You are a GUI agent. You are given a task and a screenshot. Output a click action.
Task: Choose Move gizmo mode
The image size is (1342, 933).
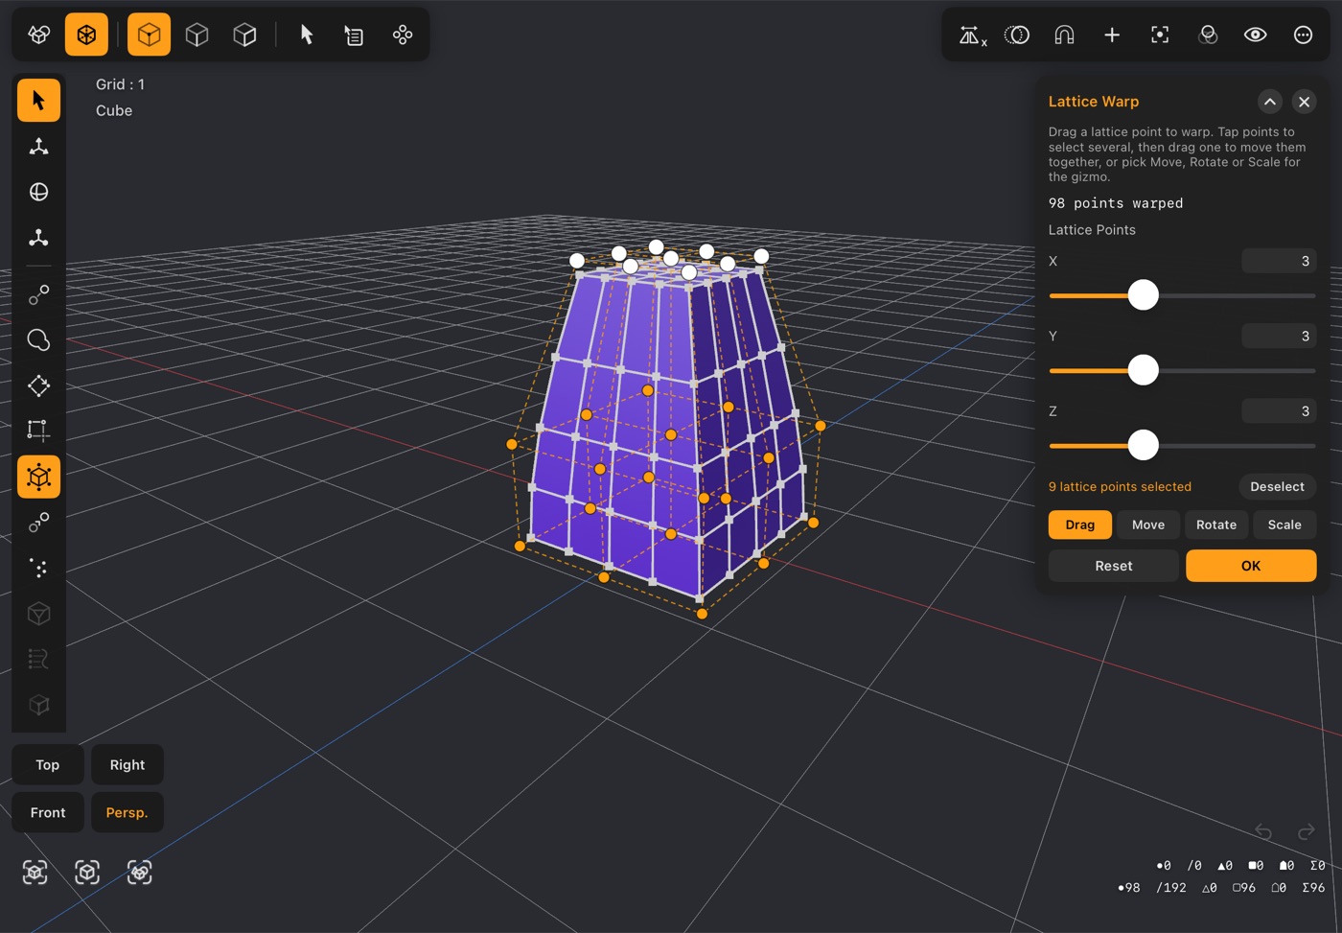tap(1148, 525)
